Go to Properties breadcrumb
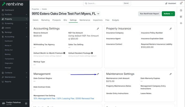Viewport: 185px width, 107px height. pos(35,9)
